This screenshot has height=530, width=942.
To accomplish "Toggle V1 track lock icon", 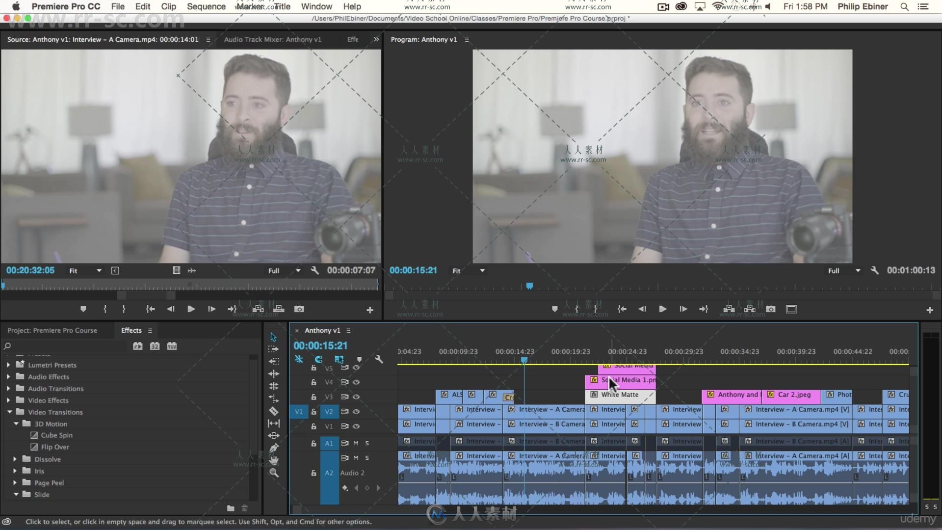I will click(313, 426).
